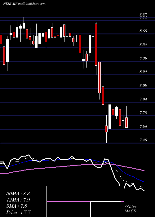Click the 8.54 price axis label

click(143, 45)
